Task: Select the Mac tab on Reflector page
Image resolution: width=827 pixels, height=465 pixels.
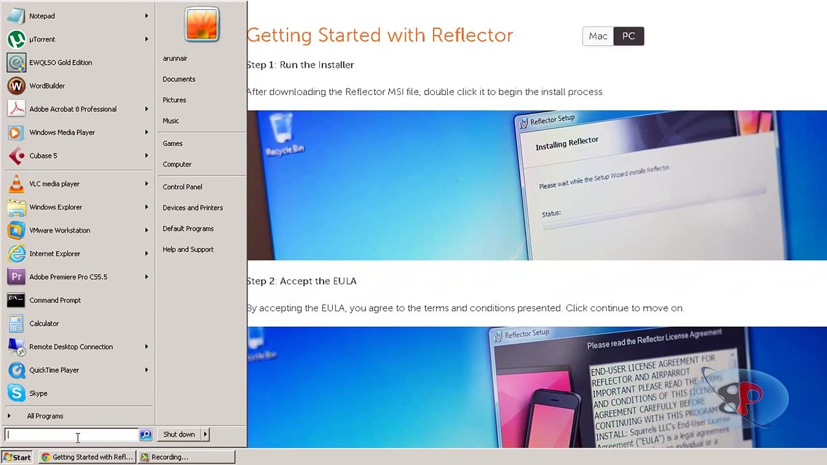Action: (598, 36)
